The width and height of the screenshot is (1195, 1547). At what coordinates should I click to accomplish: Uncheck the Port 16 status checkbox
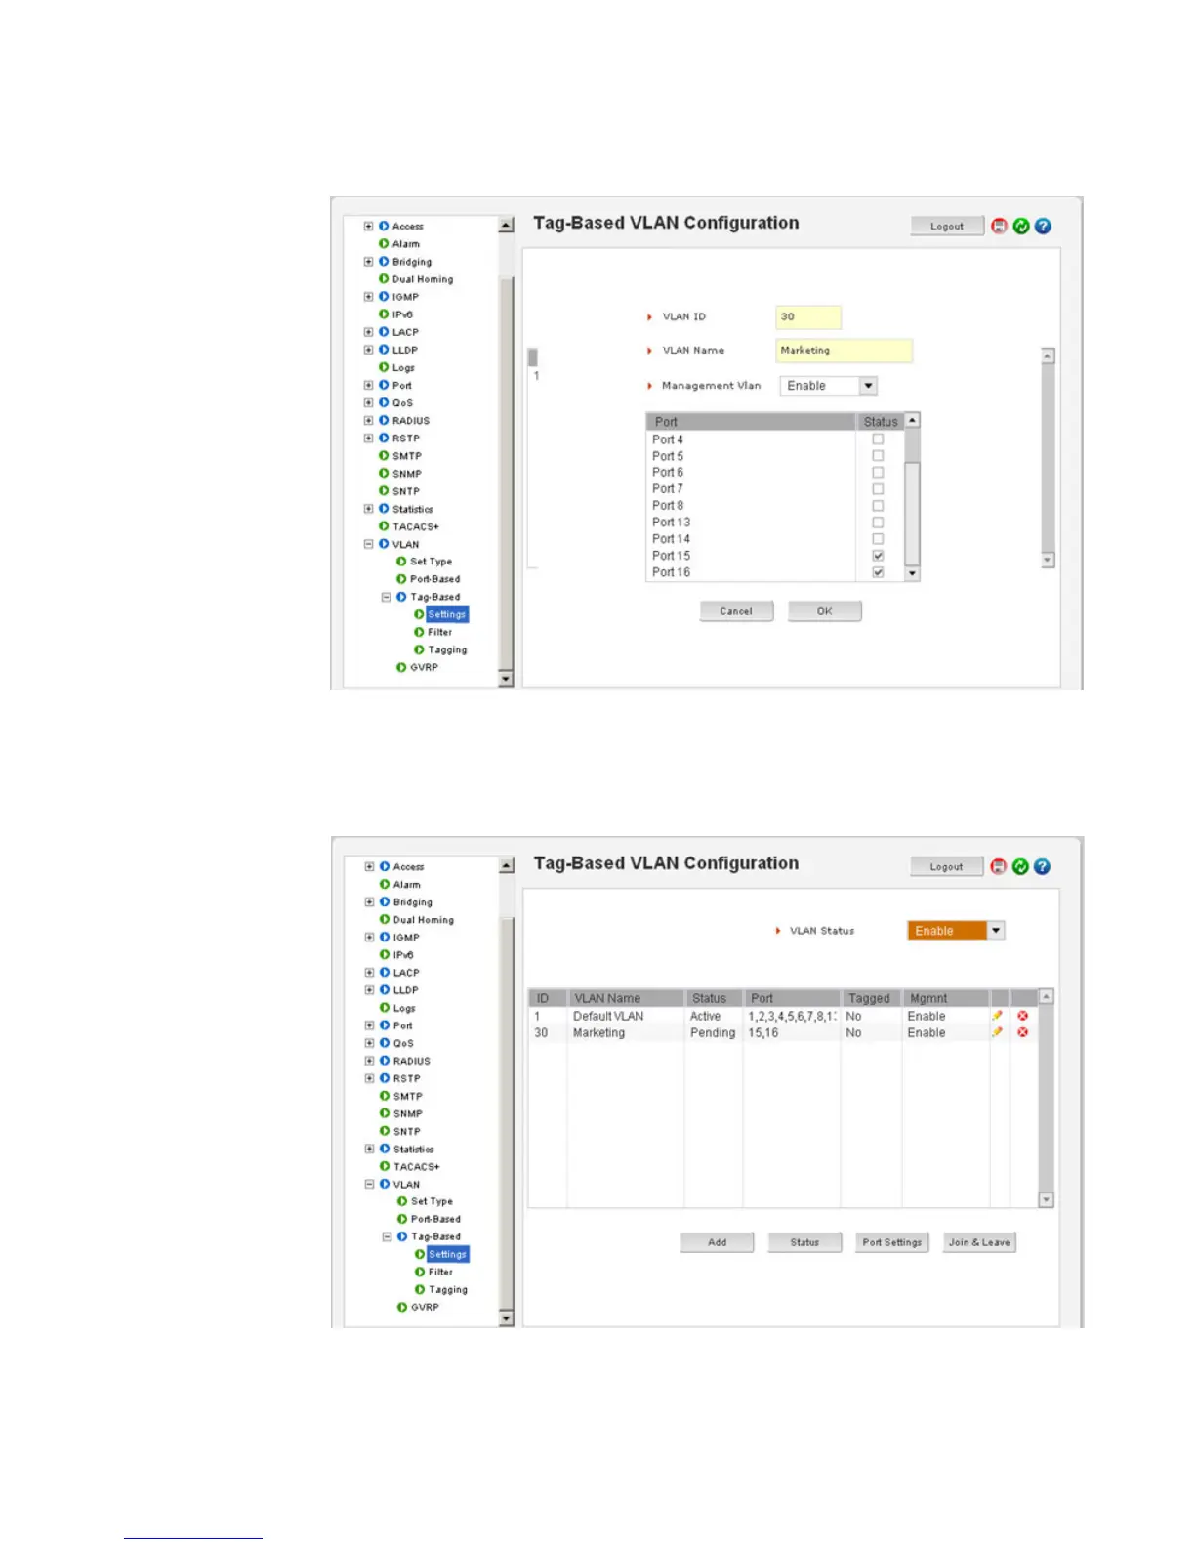(878, 572)
